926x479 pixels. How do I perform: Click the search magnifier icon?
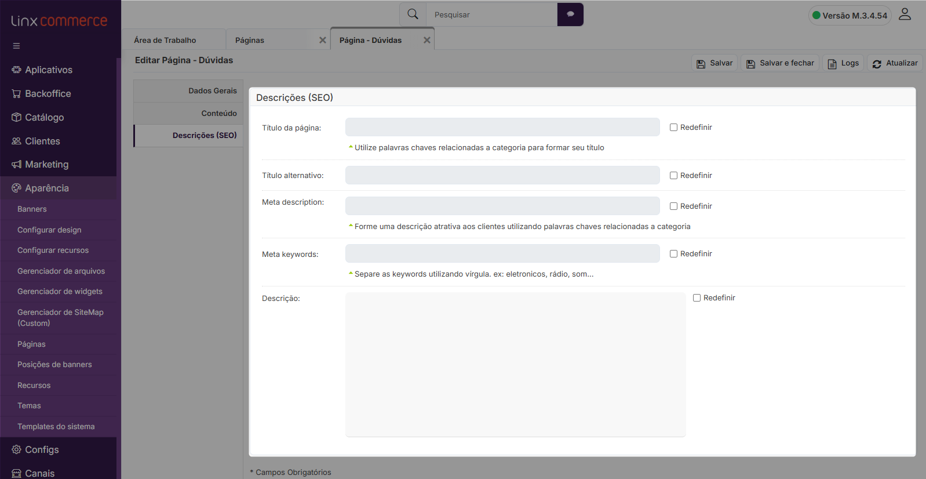[x=413, y=14]
